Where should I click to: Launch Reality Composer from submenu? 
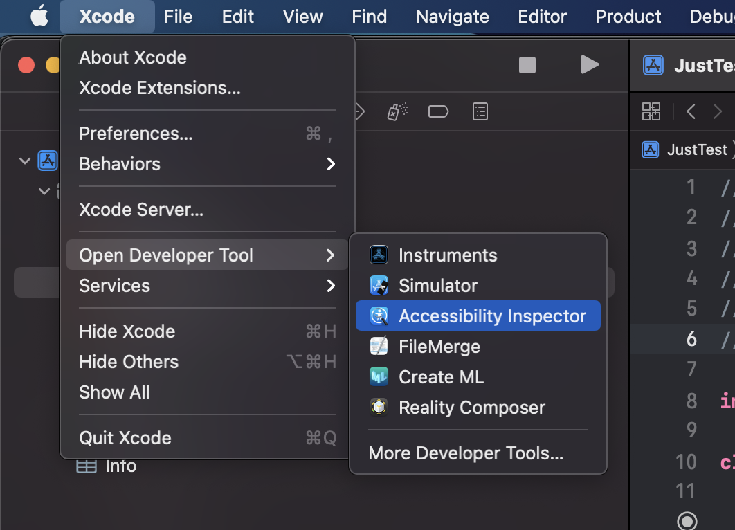(x=478, y=408)
